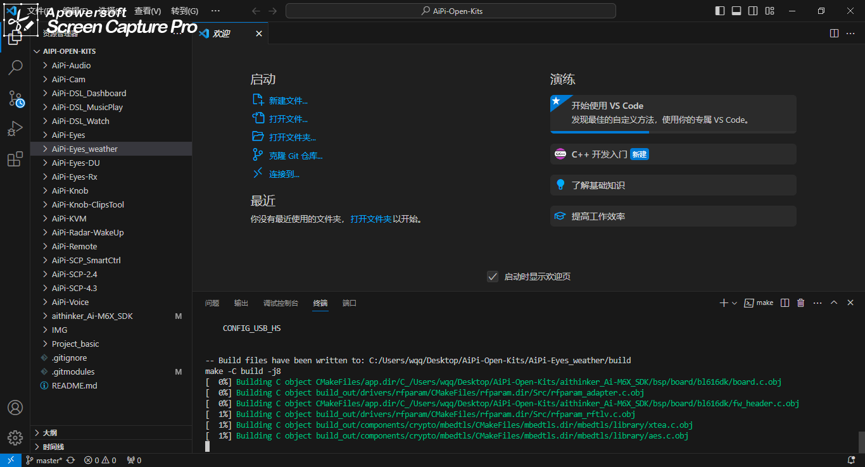Expand the 时间线 timeline section
This screenshot has height=467, width=865.
pyautogui.click(x=111, y=447)
